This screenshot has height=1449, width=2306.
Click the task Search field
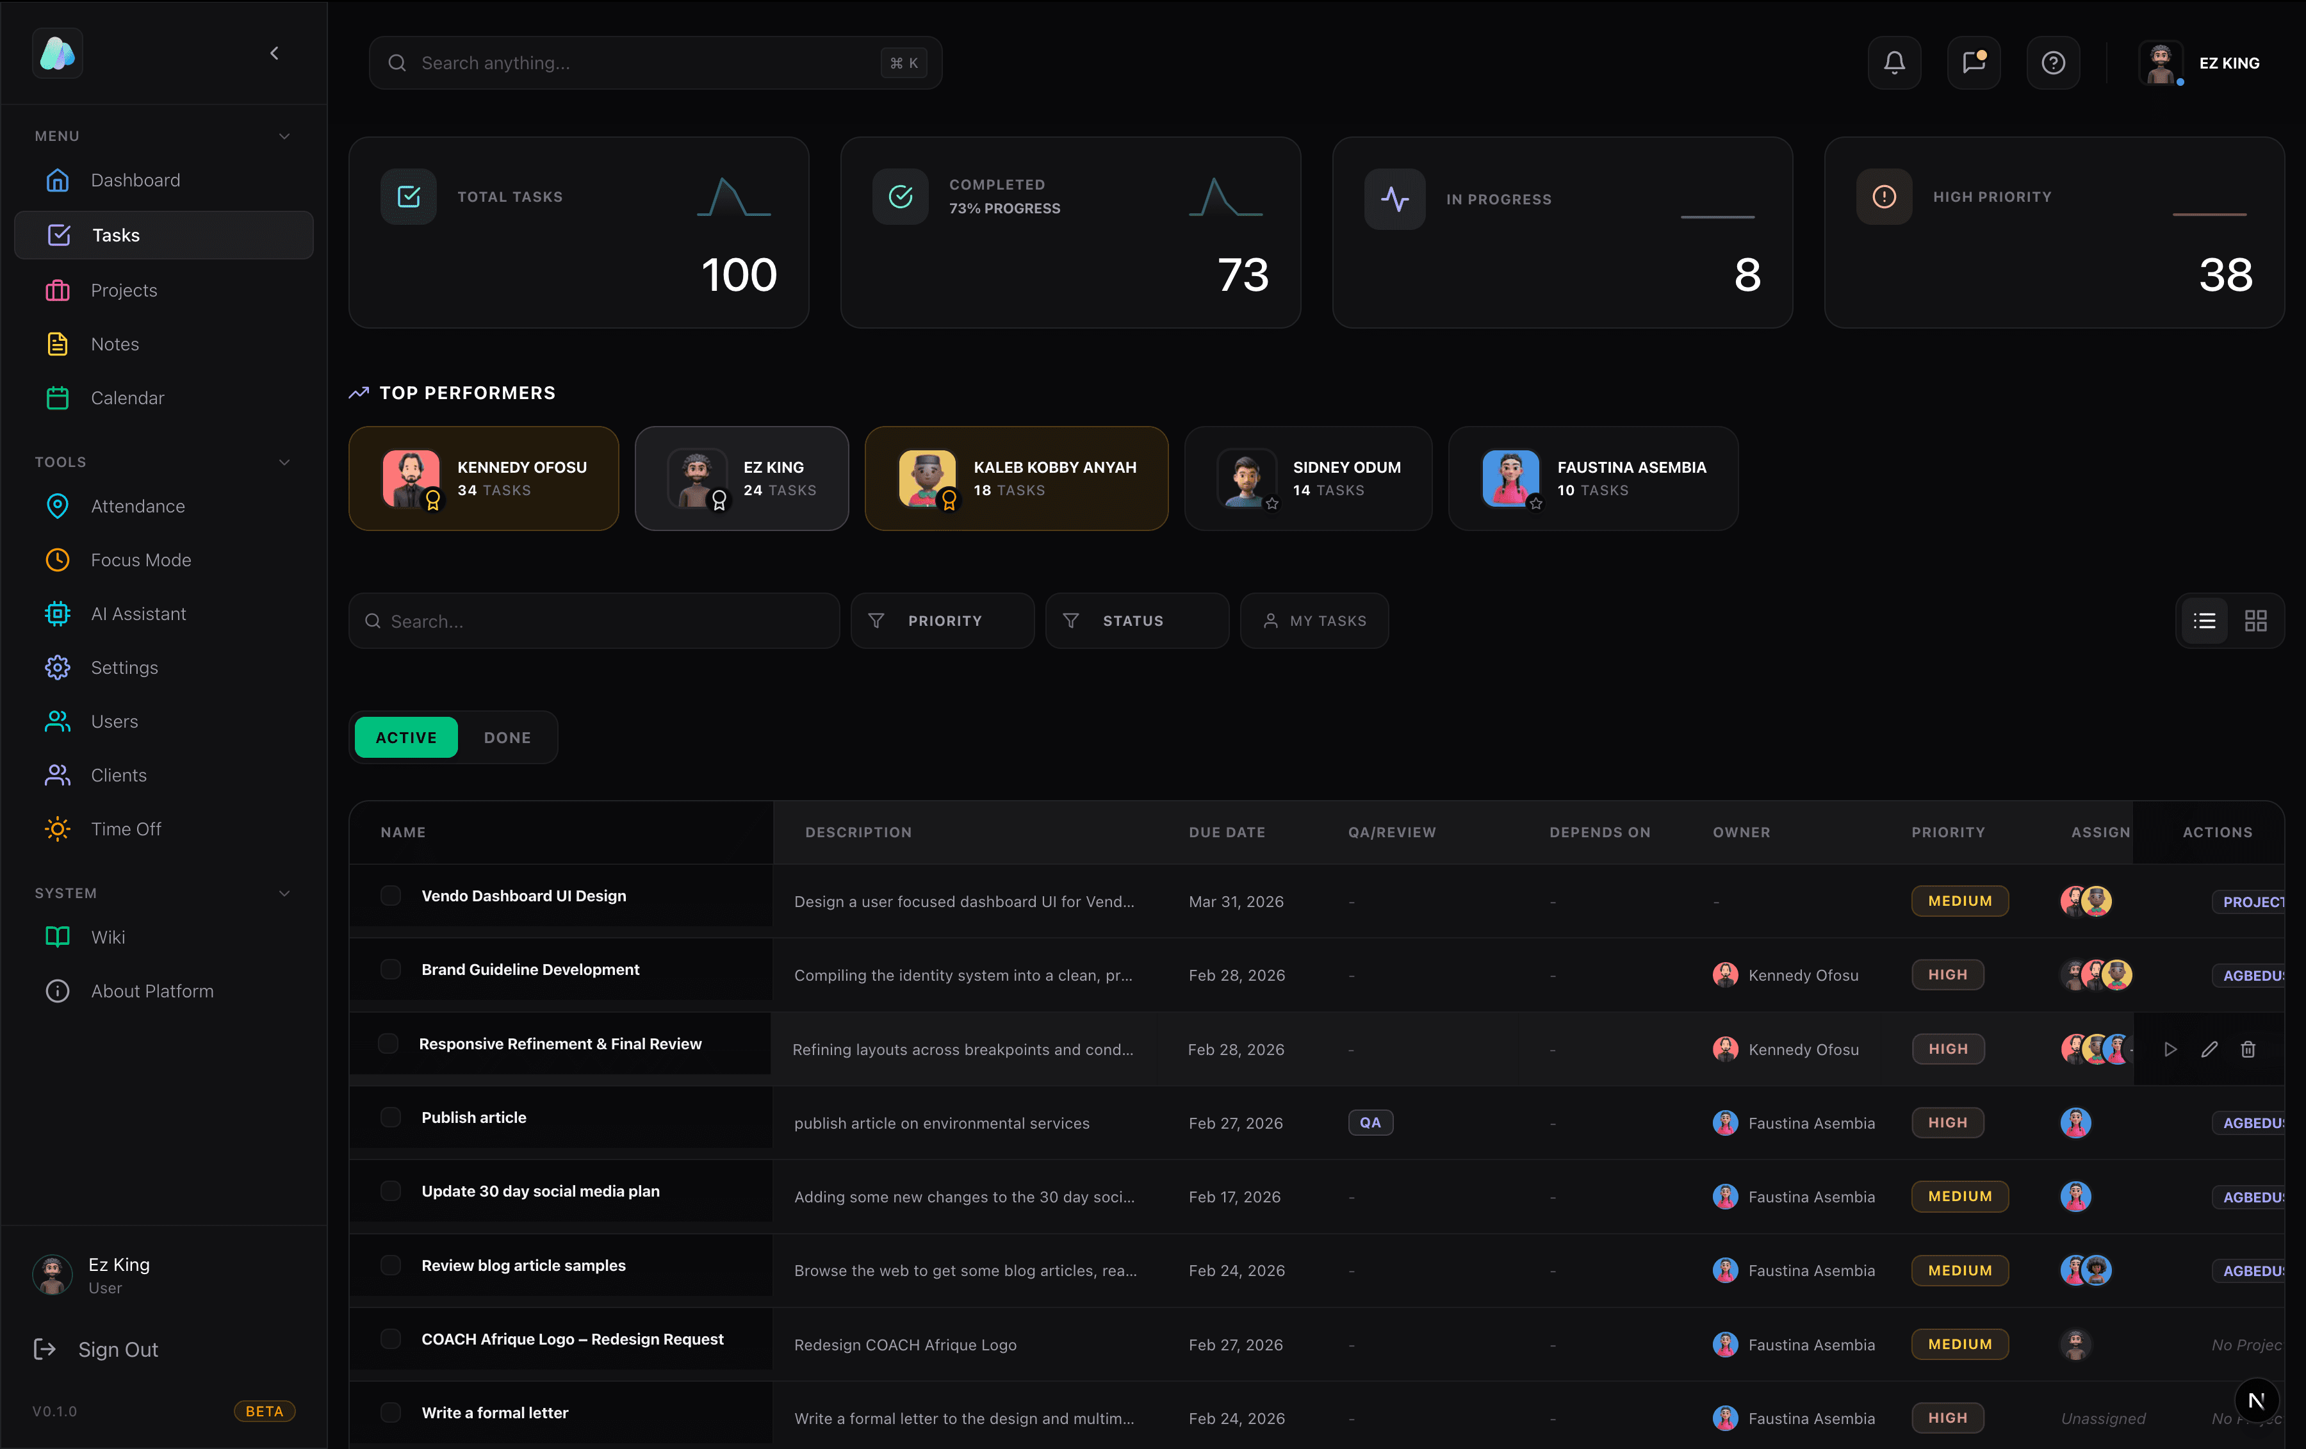pos(594,621)
